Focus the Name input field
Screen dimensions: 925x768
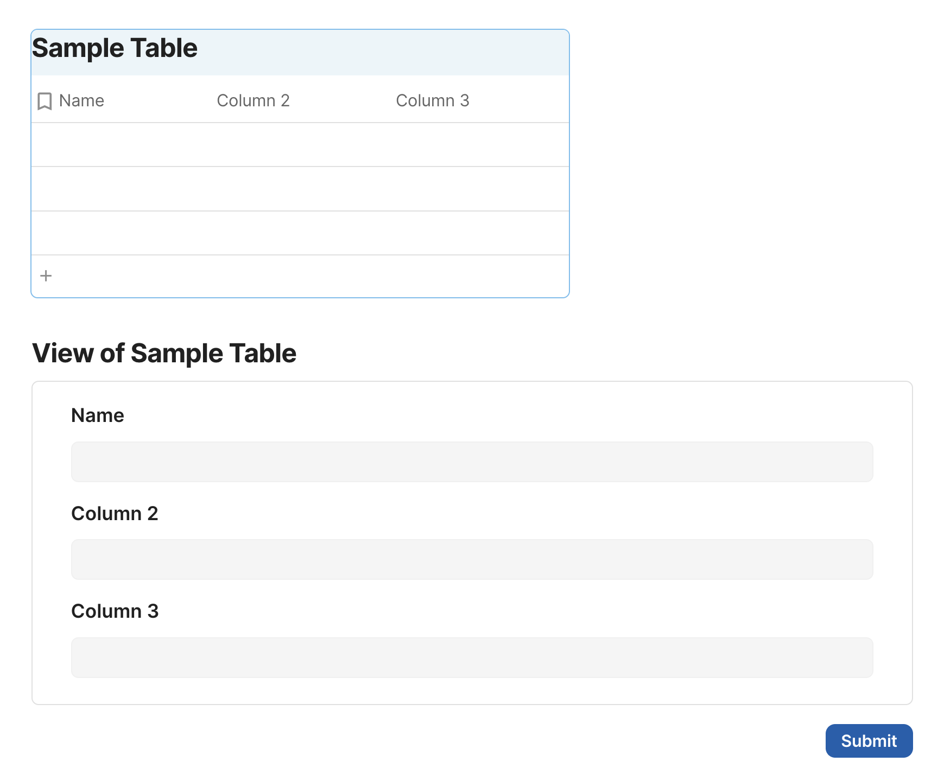(472, 462)
